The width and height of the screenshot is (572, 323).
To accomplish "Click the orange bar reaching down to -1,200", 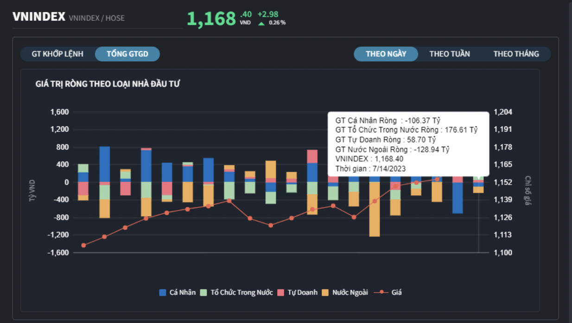I will pyautogui.click(x=375, y=208).
